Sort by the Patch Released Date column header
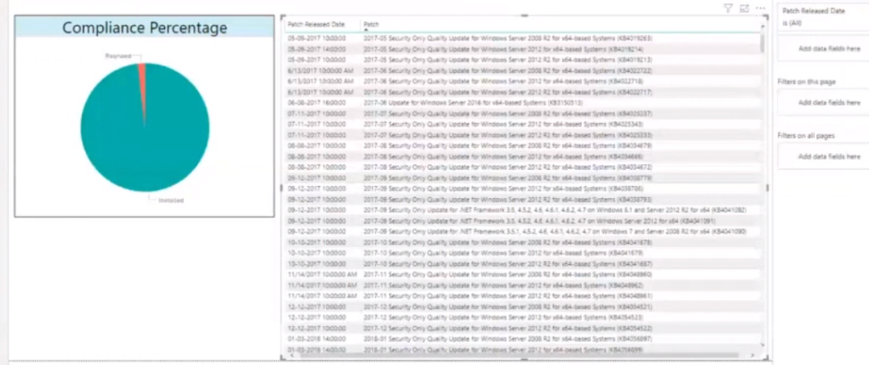Image resolution: width=869 pixels, height=365 pixels. 316,25
